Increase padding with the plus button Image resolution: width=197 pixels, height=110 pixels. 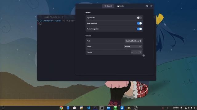click(140, 52)
